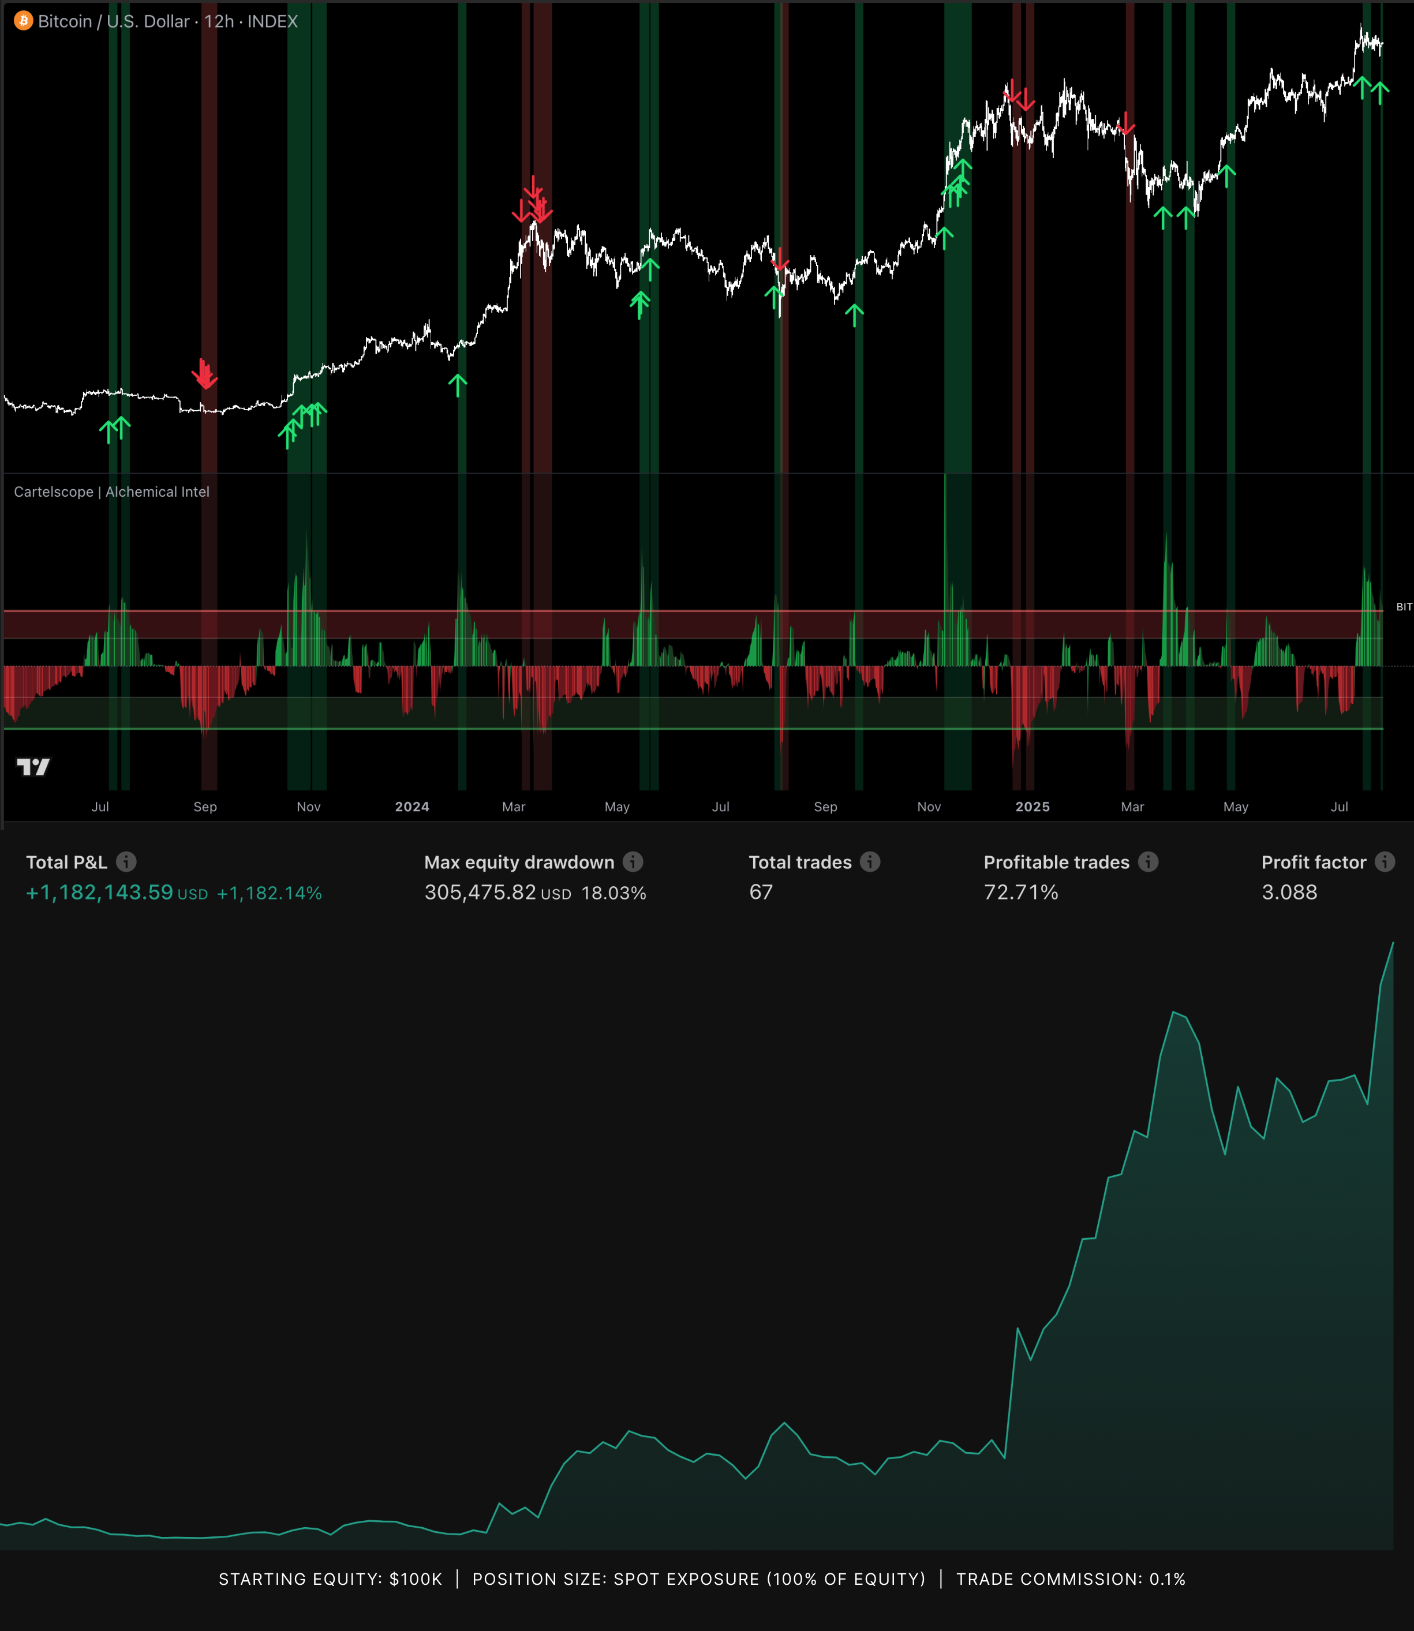Click the Nov label left of 2024
The image size is (1414, 1631).
pos(309,806)
